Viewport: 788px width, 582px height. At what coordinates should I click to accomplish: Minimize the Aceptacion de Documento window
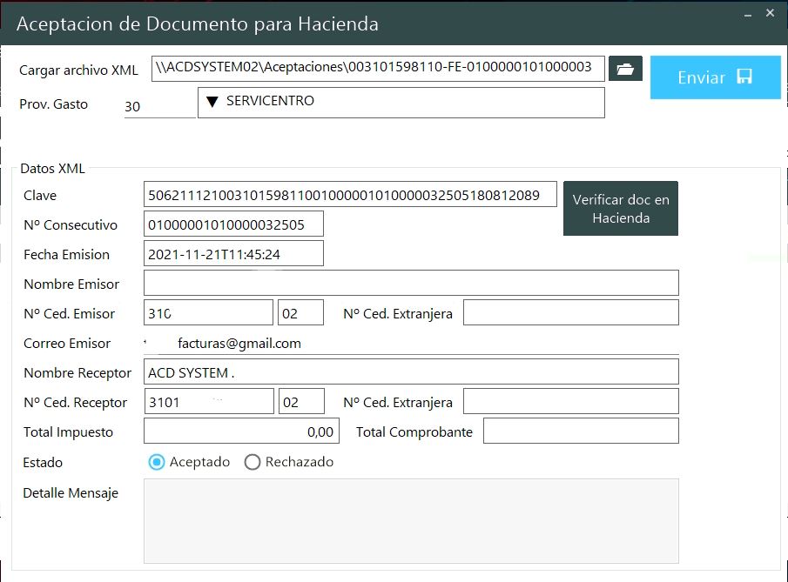click(x=746, y=13)
